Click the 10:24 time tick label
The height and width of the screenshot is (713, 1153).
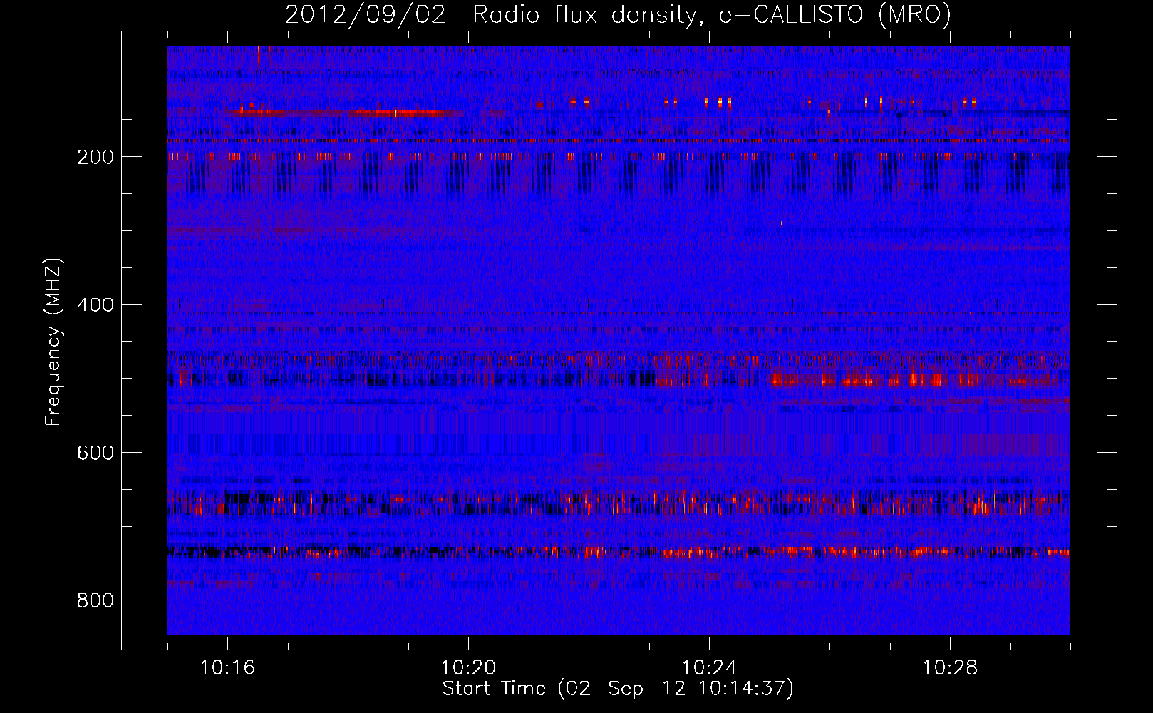pos(709,668)
